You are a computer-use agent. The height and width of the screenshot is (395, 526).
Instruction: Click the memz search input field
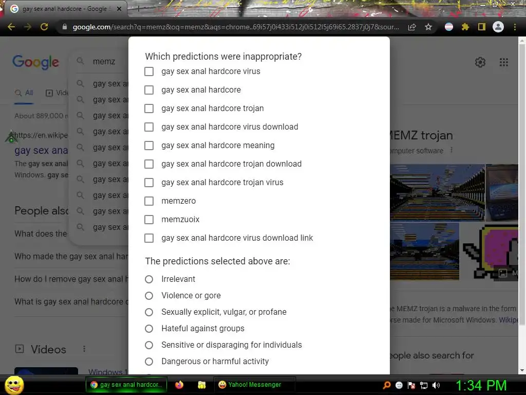pos(104,62)
